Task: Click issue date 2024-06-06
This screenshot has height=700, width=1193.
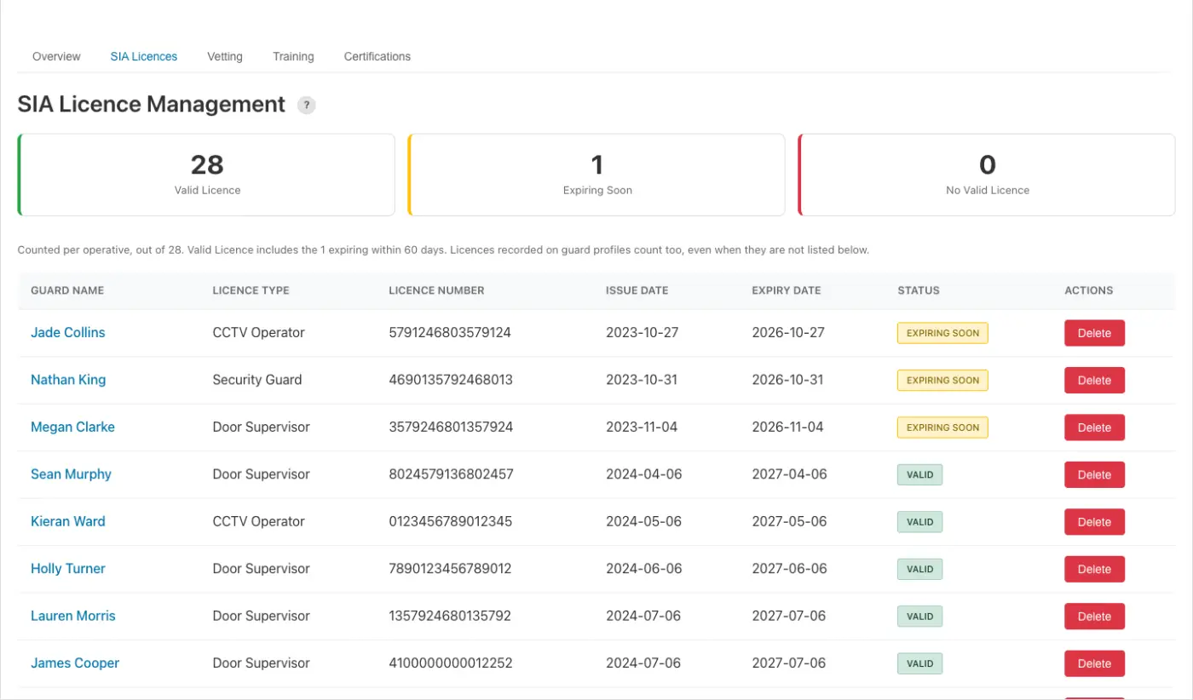Action: click(644, 569)
